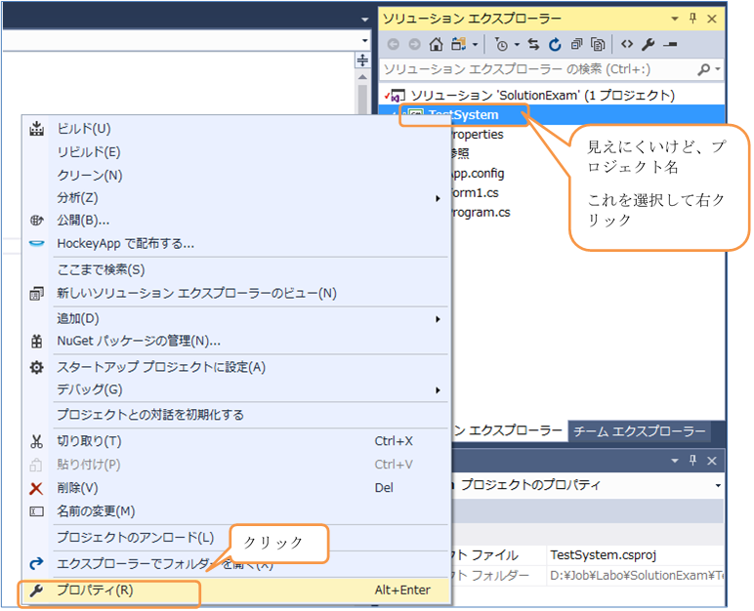Click the Refresh icon in Solution Explorer
The height and width of the screenshot is (611, 754).
pyautogui.click(x=555, y=45)
